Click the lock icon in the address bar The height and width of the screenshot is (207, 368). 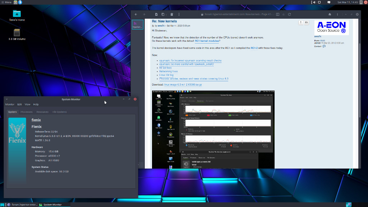[x=202, y=14]
